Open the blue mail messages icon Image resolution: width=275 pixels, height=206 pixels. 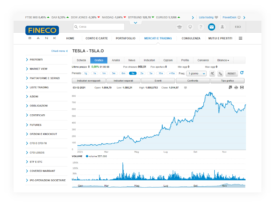coord(212,27)
